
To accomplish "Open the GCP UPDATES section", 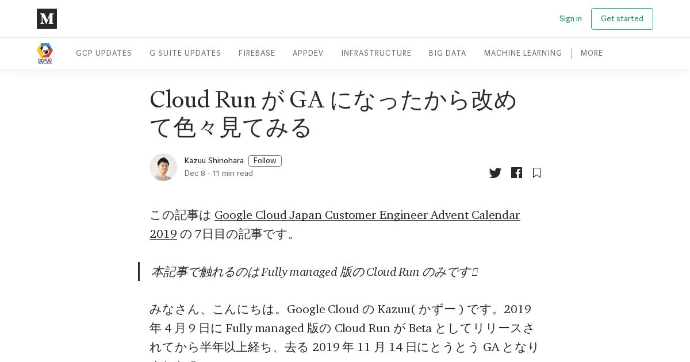I will pos(104,53).
